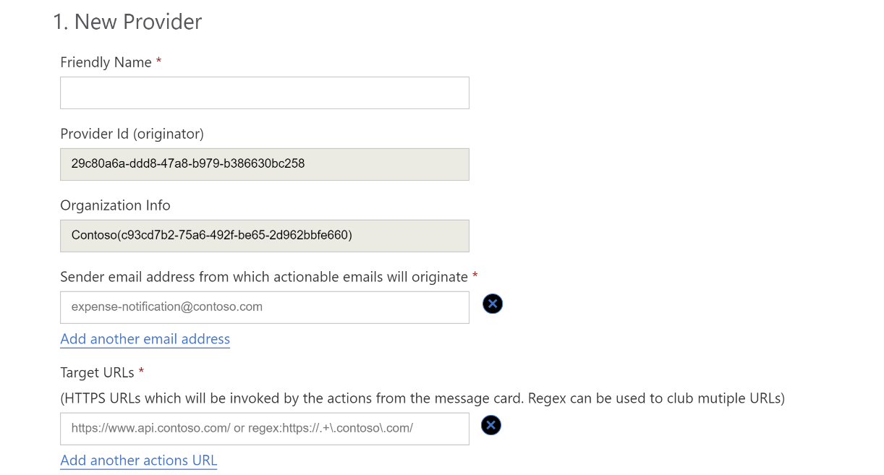Screen dimensions: 884x475
Task: Focus the sender email address field
Action: coord(265,307)
